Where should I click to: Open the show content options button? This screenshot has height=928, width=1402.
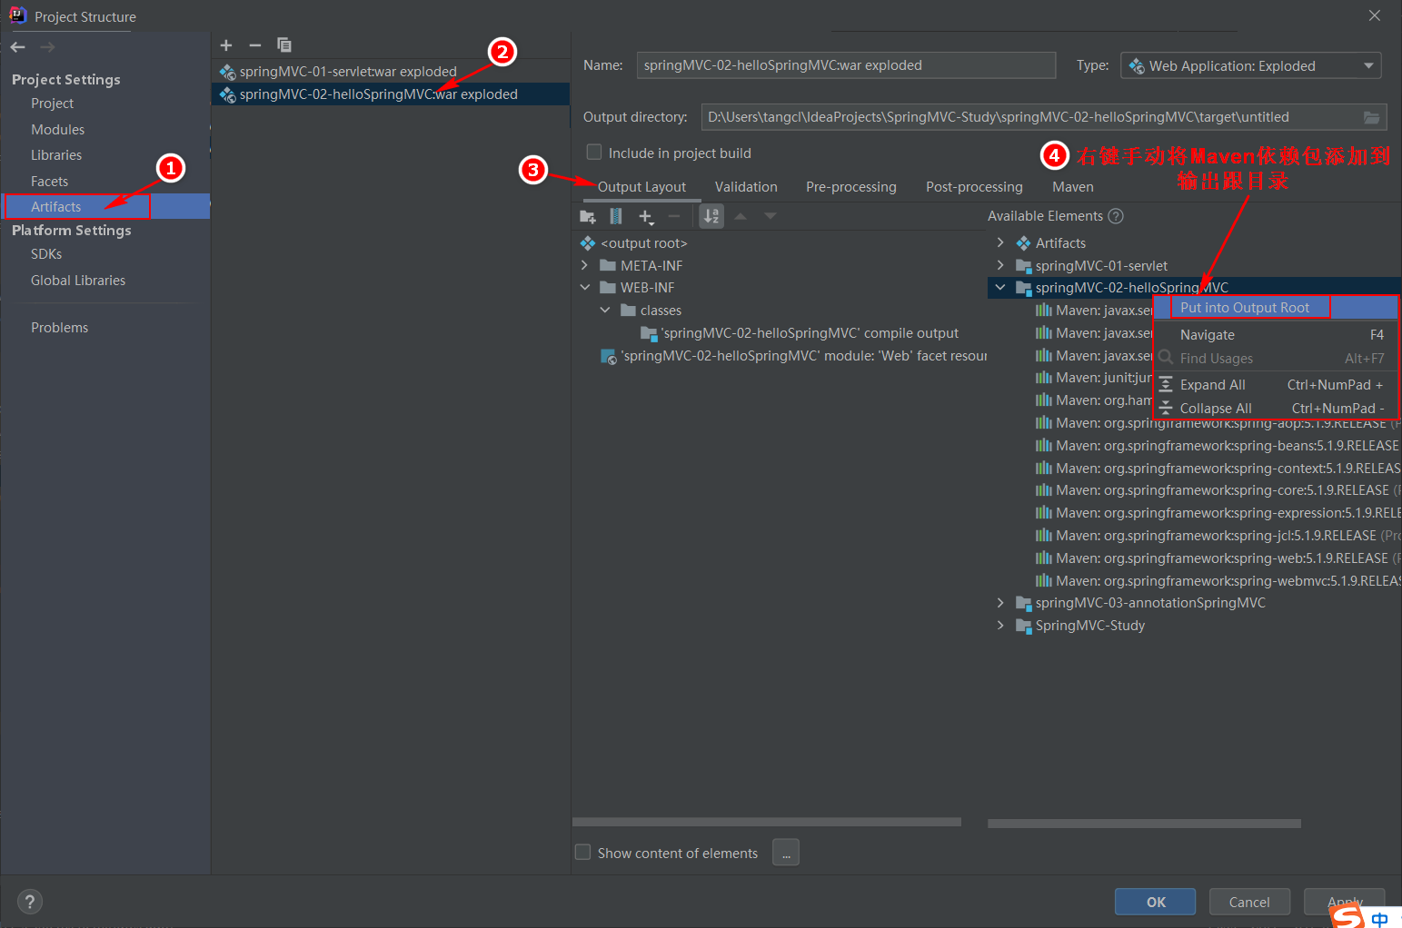click(786, 853)
